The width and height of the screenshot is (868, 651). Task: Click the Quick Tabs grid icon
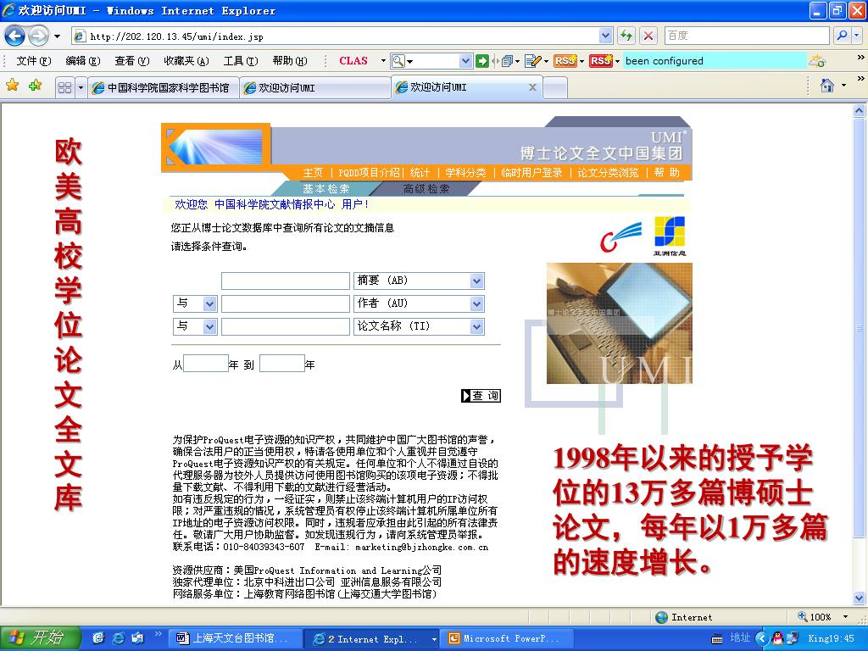(64, 87)
